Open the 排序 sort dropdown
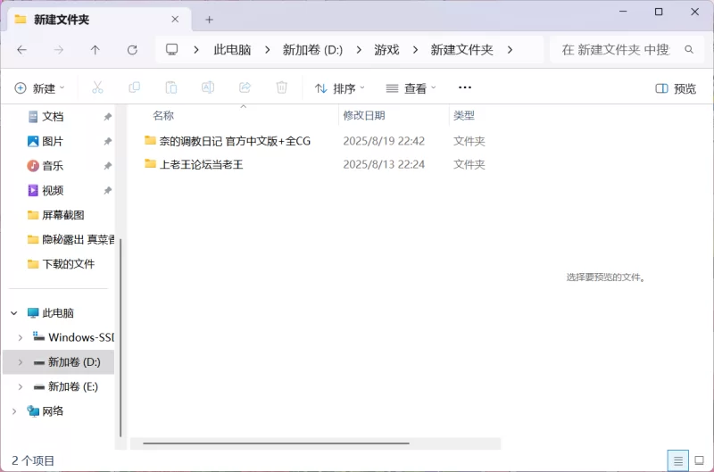The image size is (714, 472). pyautogui.click(x=340, y=88)
